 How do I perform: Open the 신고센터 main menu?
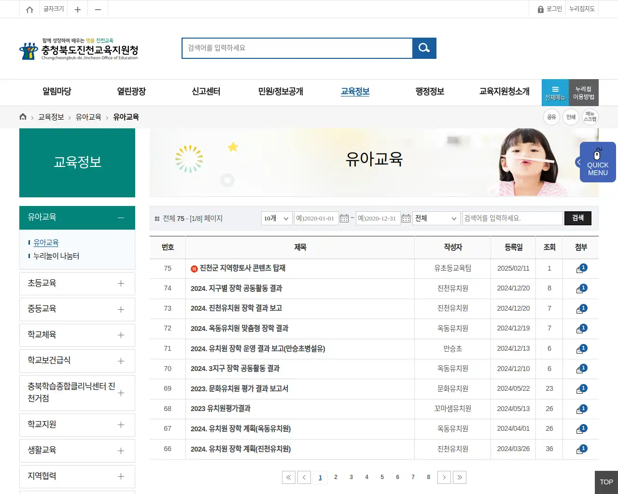[206, 92]
